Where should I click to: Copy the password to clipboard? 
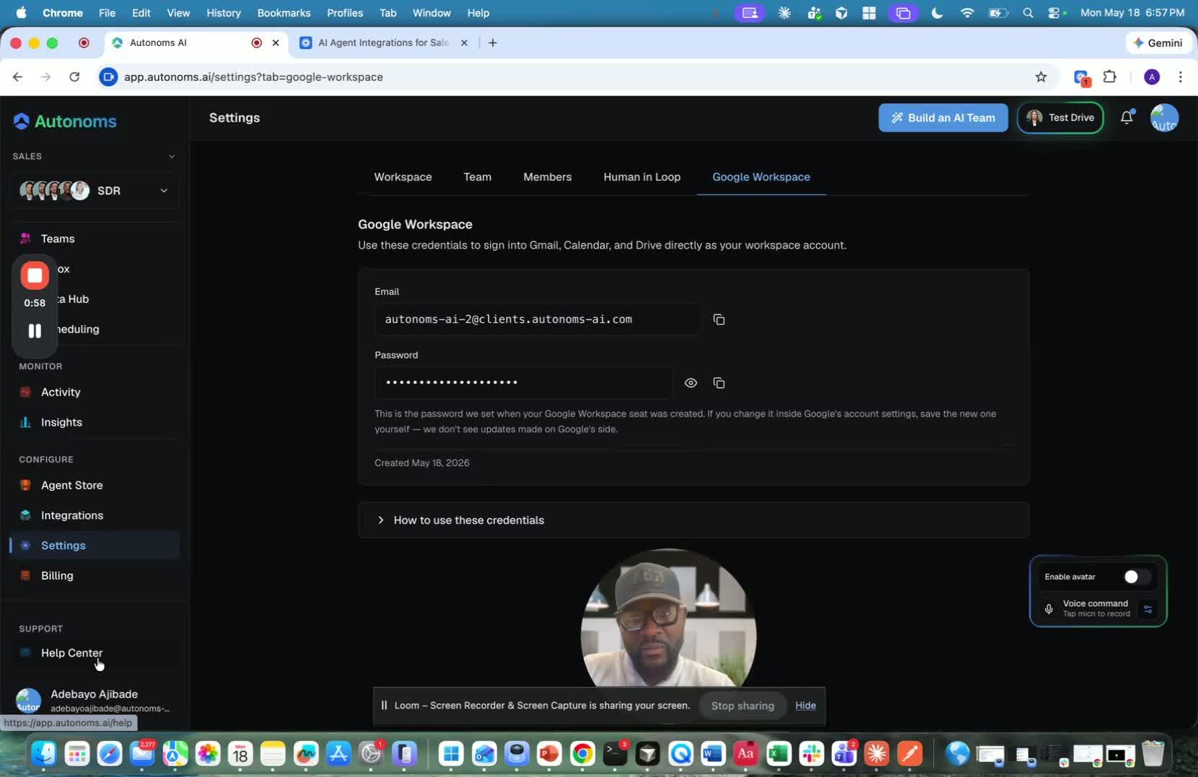coord(719,383)
